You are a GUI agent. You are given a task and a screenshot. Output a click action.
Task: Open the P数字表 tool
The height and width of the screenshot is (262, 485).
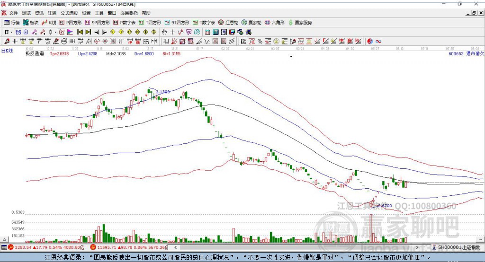124,23
